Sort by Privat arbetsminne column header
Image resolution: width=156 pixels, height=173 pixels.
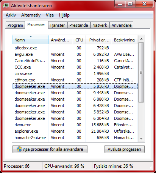tap(99, 40)
